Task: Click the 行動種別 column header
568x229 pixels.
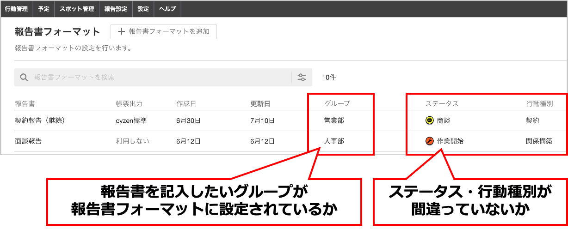Action: pyautogui.click(x=539, y=103)
